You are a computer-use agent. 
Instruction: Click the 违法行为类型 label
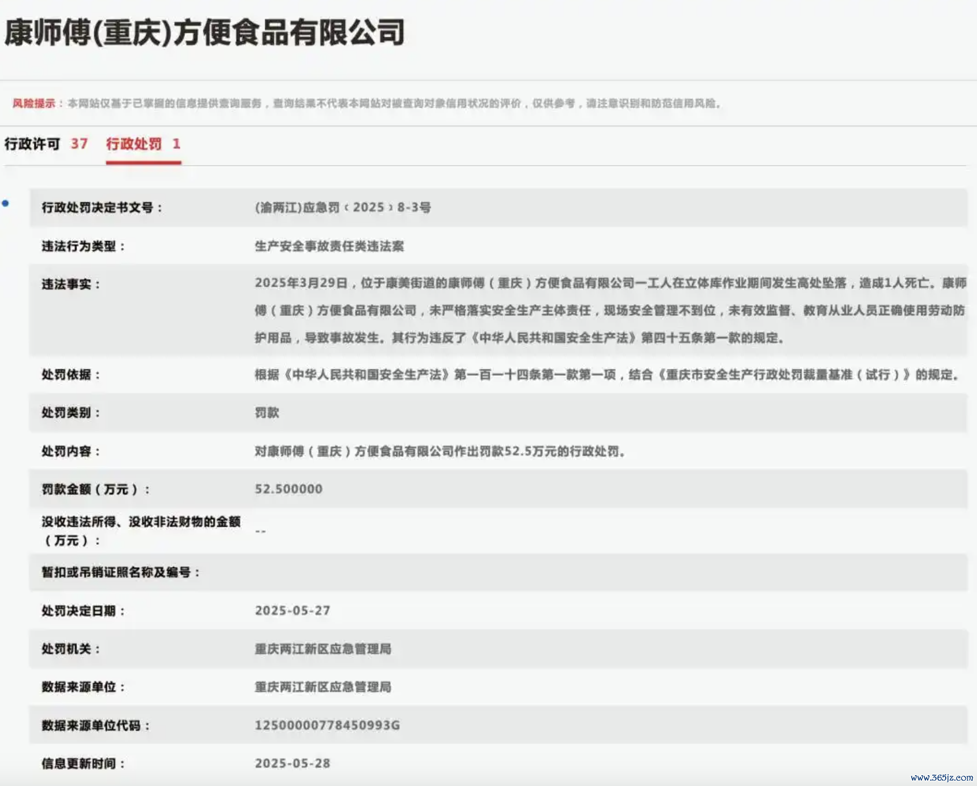(x=84, y=246)
